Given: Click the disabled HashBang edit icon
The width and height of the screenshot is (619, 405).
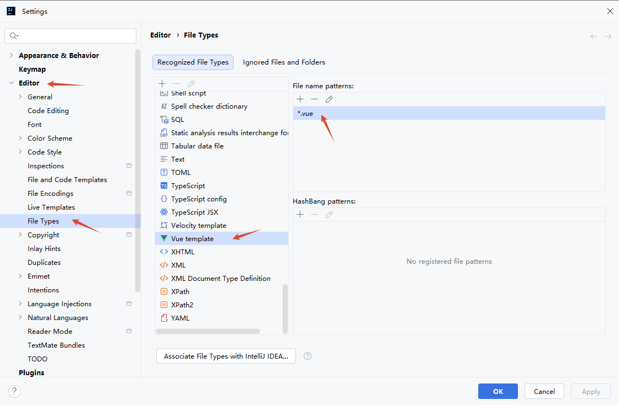Looking at the screenshot, I should (x=329, y=215).
